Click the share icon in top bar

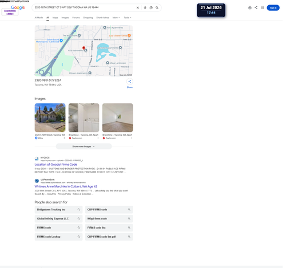point(256,7)
